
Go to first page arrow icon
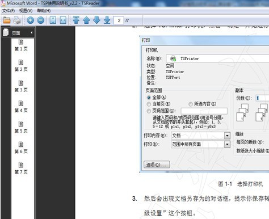(76, 20)
